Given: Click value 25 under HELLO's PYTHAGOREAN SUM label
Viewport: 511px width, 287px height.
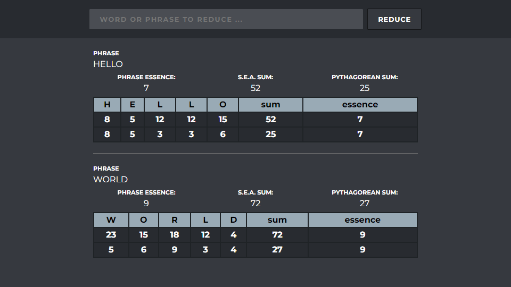Looking at the screenshot, I should tap(365, 88).
